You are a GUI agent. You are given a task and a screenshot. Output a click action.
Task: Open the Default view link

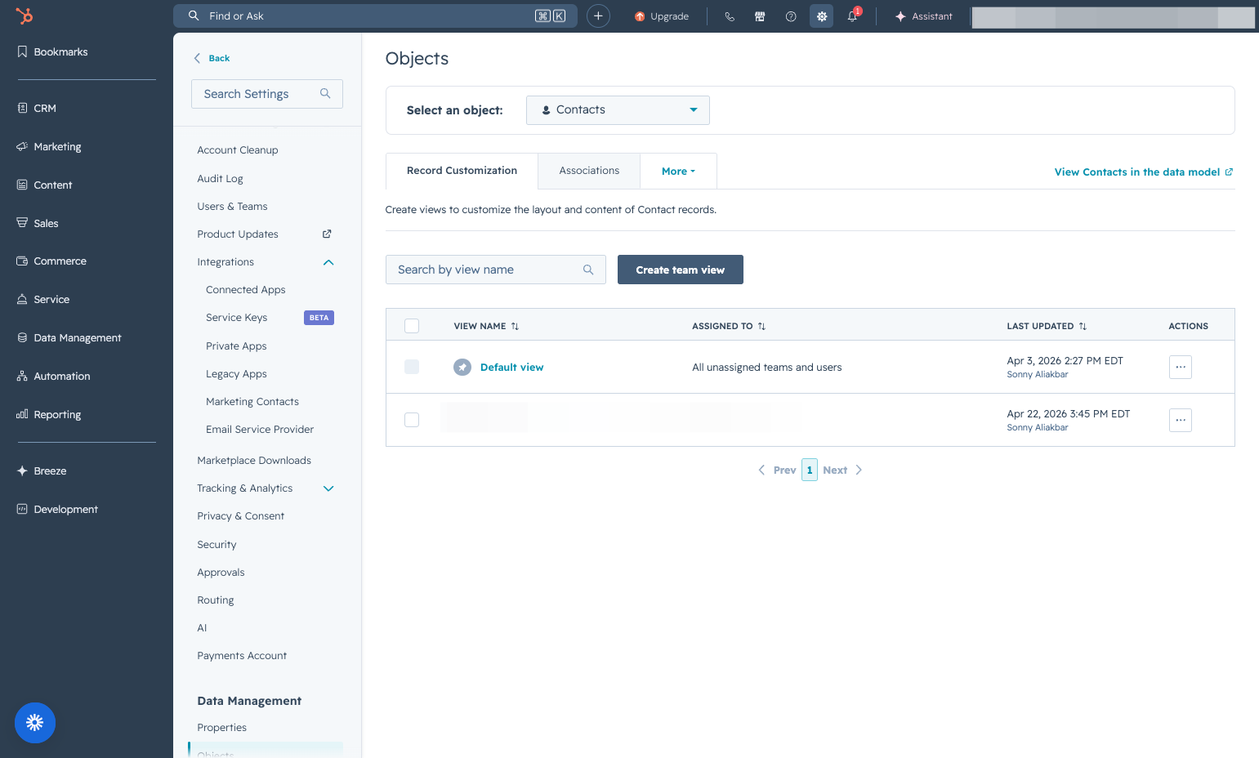(511, 368)
